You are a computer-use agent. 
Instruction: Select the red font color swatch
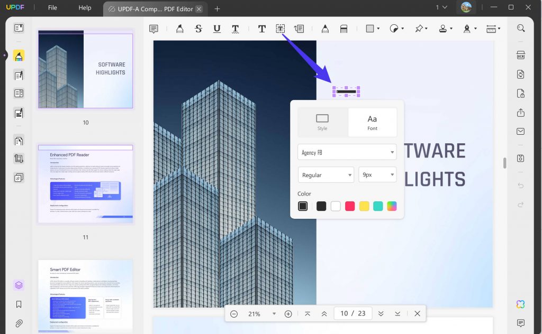click(x=349, y=206)
